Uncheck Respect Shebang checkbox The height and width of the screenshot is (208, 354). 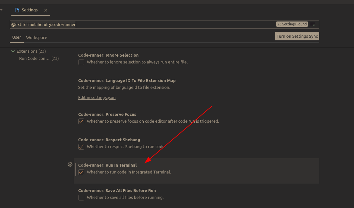point(81,147)
